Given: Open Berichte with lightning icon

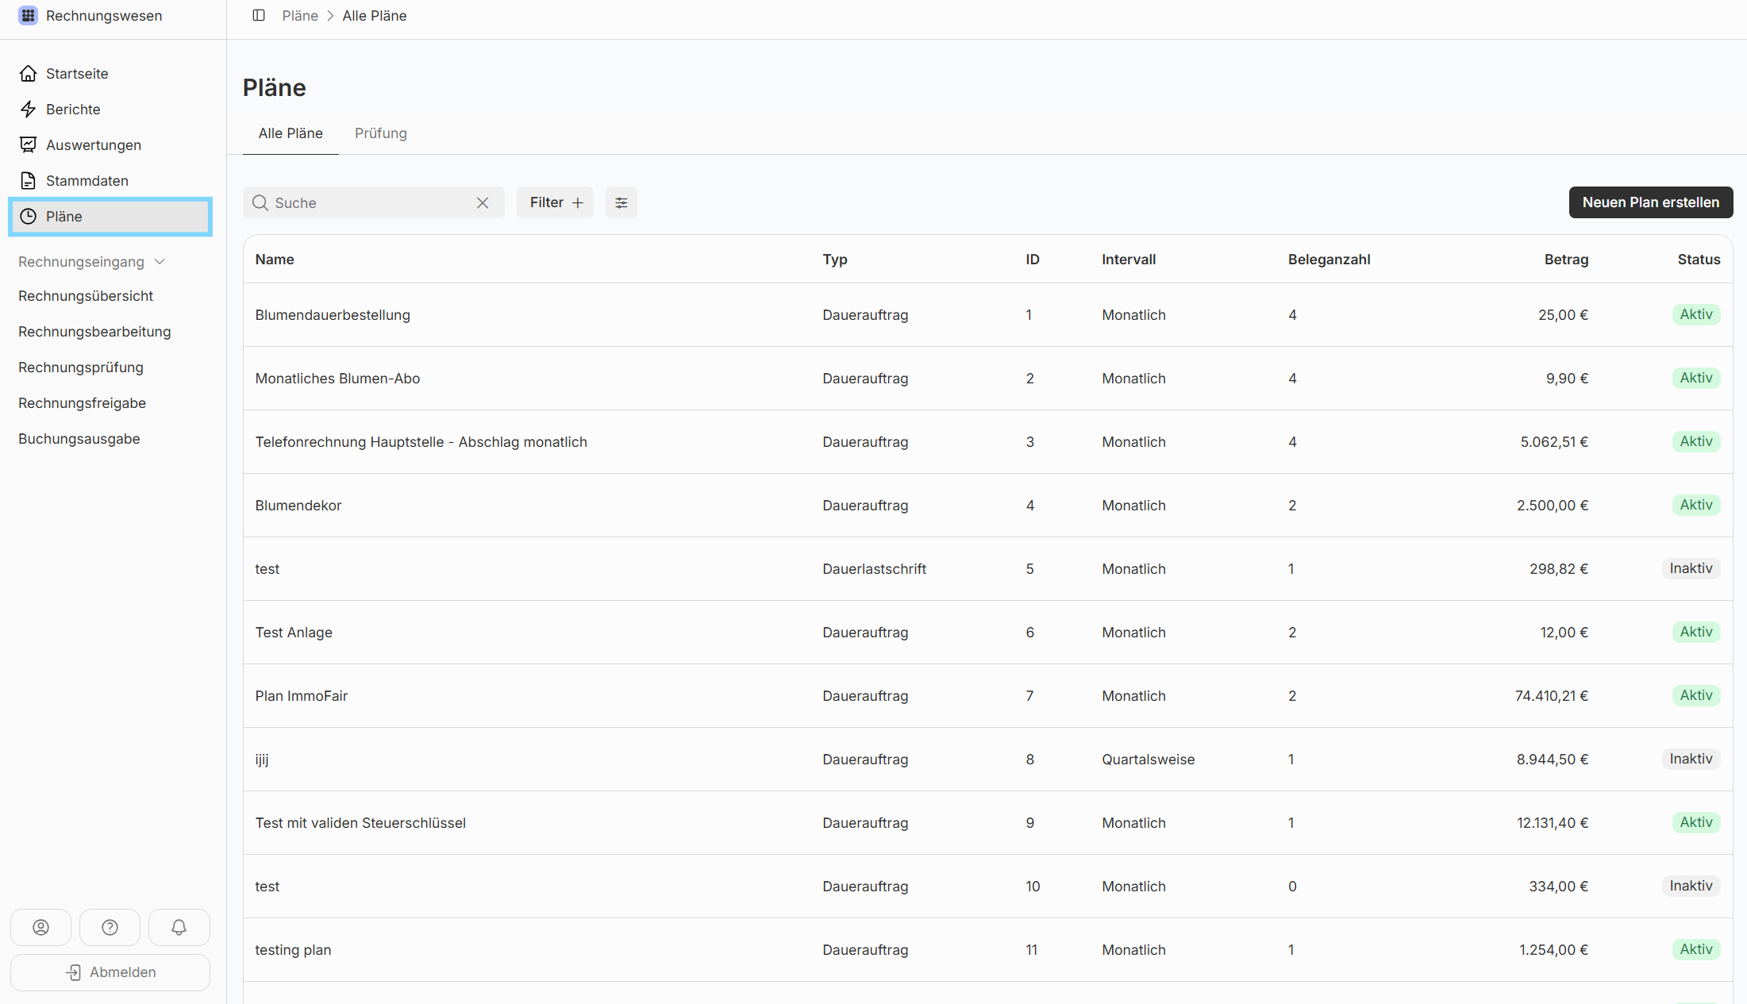Looking at the screenshot, I should point(73,110).
